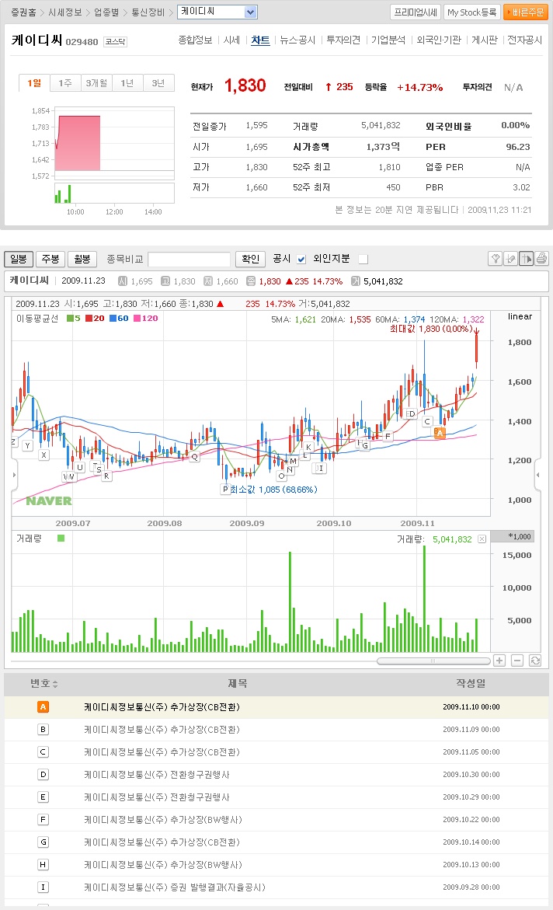Open 증권 발행결과(자율공시) disclosure

[175, 887]
